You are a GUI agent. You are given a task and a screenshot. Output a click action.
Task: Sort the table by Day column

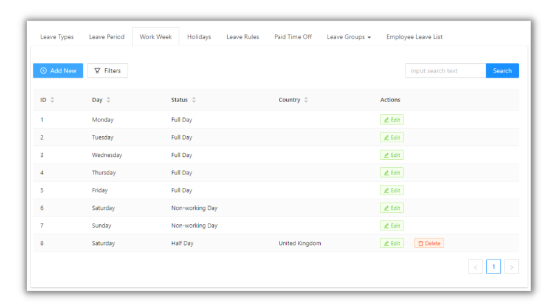[108, 100]
